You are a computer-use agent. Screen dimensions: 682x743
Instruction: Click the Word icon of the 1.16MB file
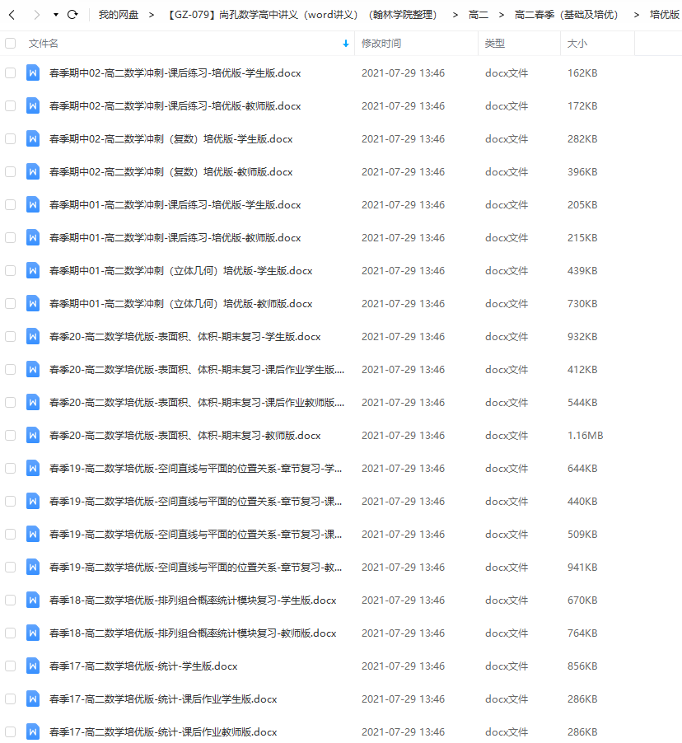33,435
